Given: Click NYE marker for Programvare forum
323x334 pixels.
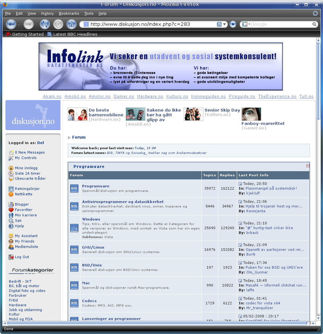Looking at the screenshot, I should coord(74,188).
